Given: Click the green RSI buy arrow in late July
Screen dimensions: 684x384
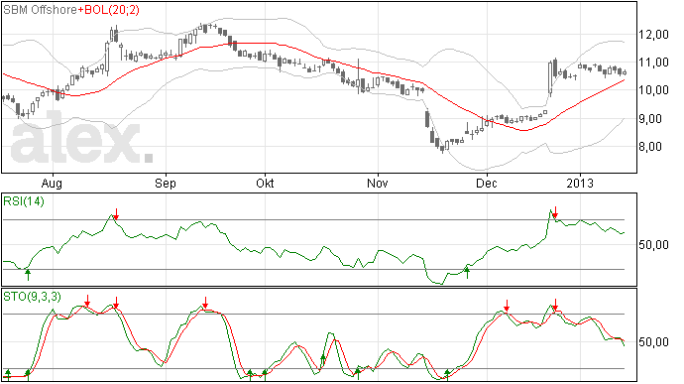Looking at the screenshot, I should coord(28,275).
